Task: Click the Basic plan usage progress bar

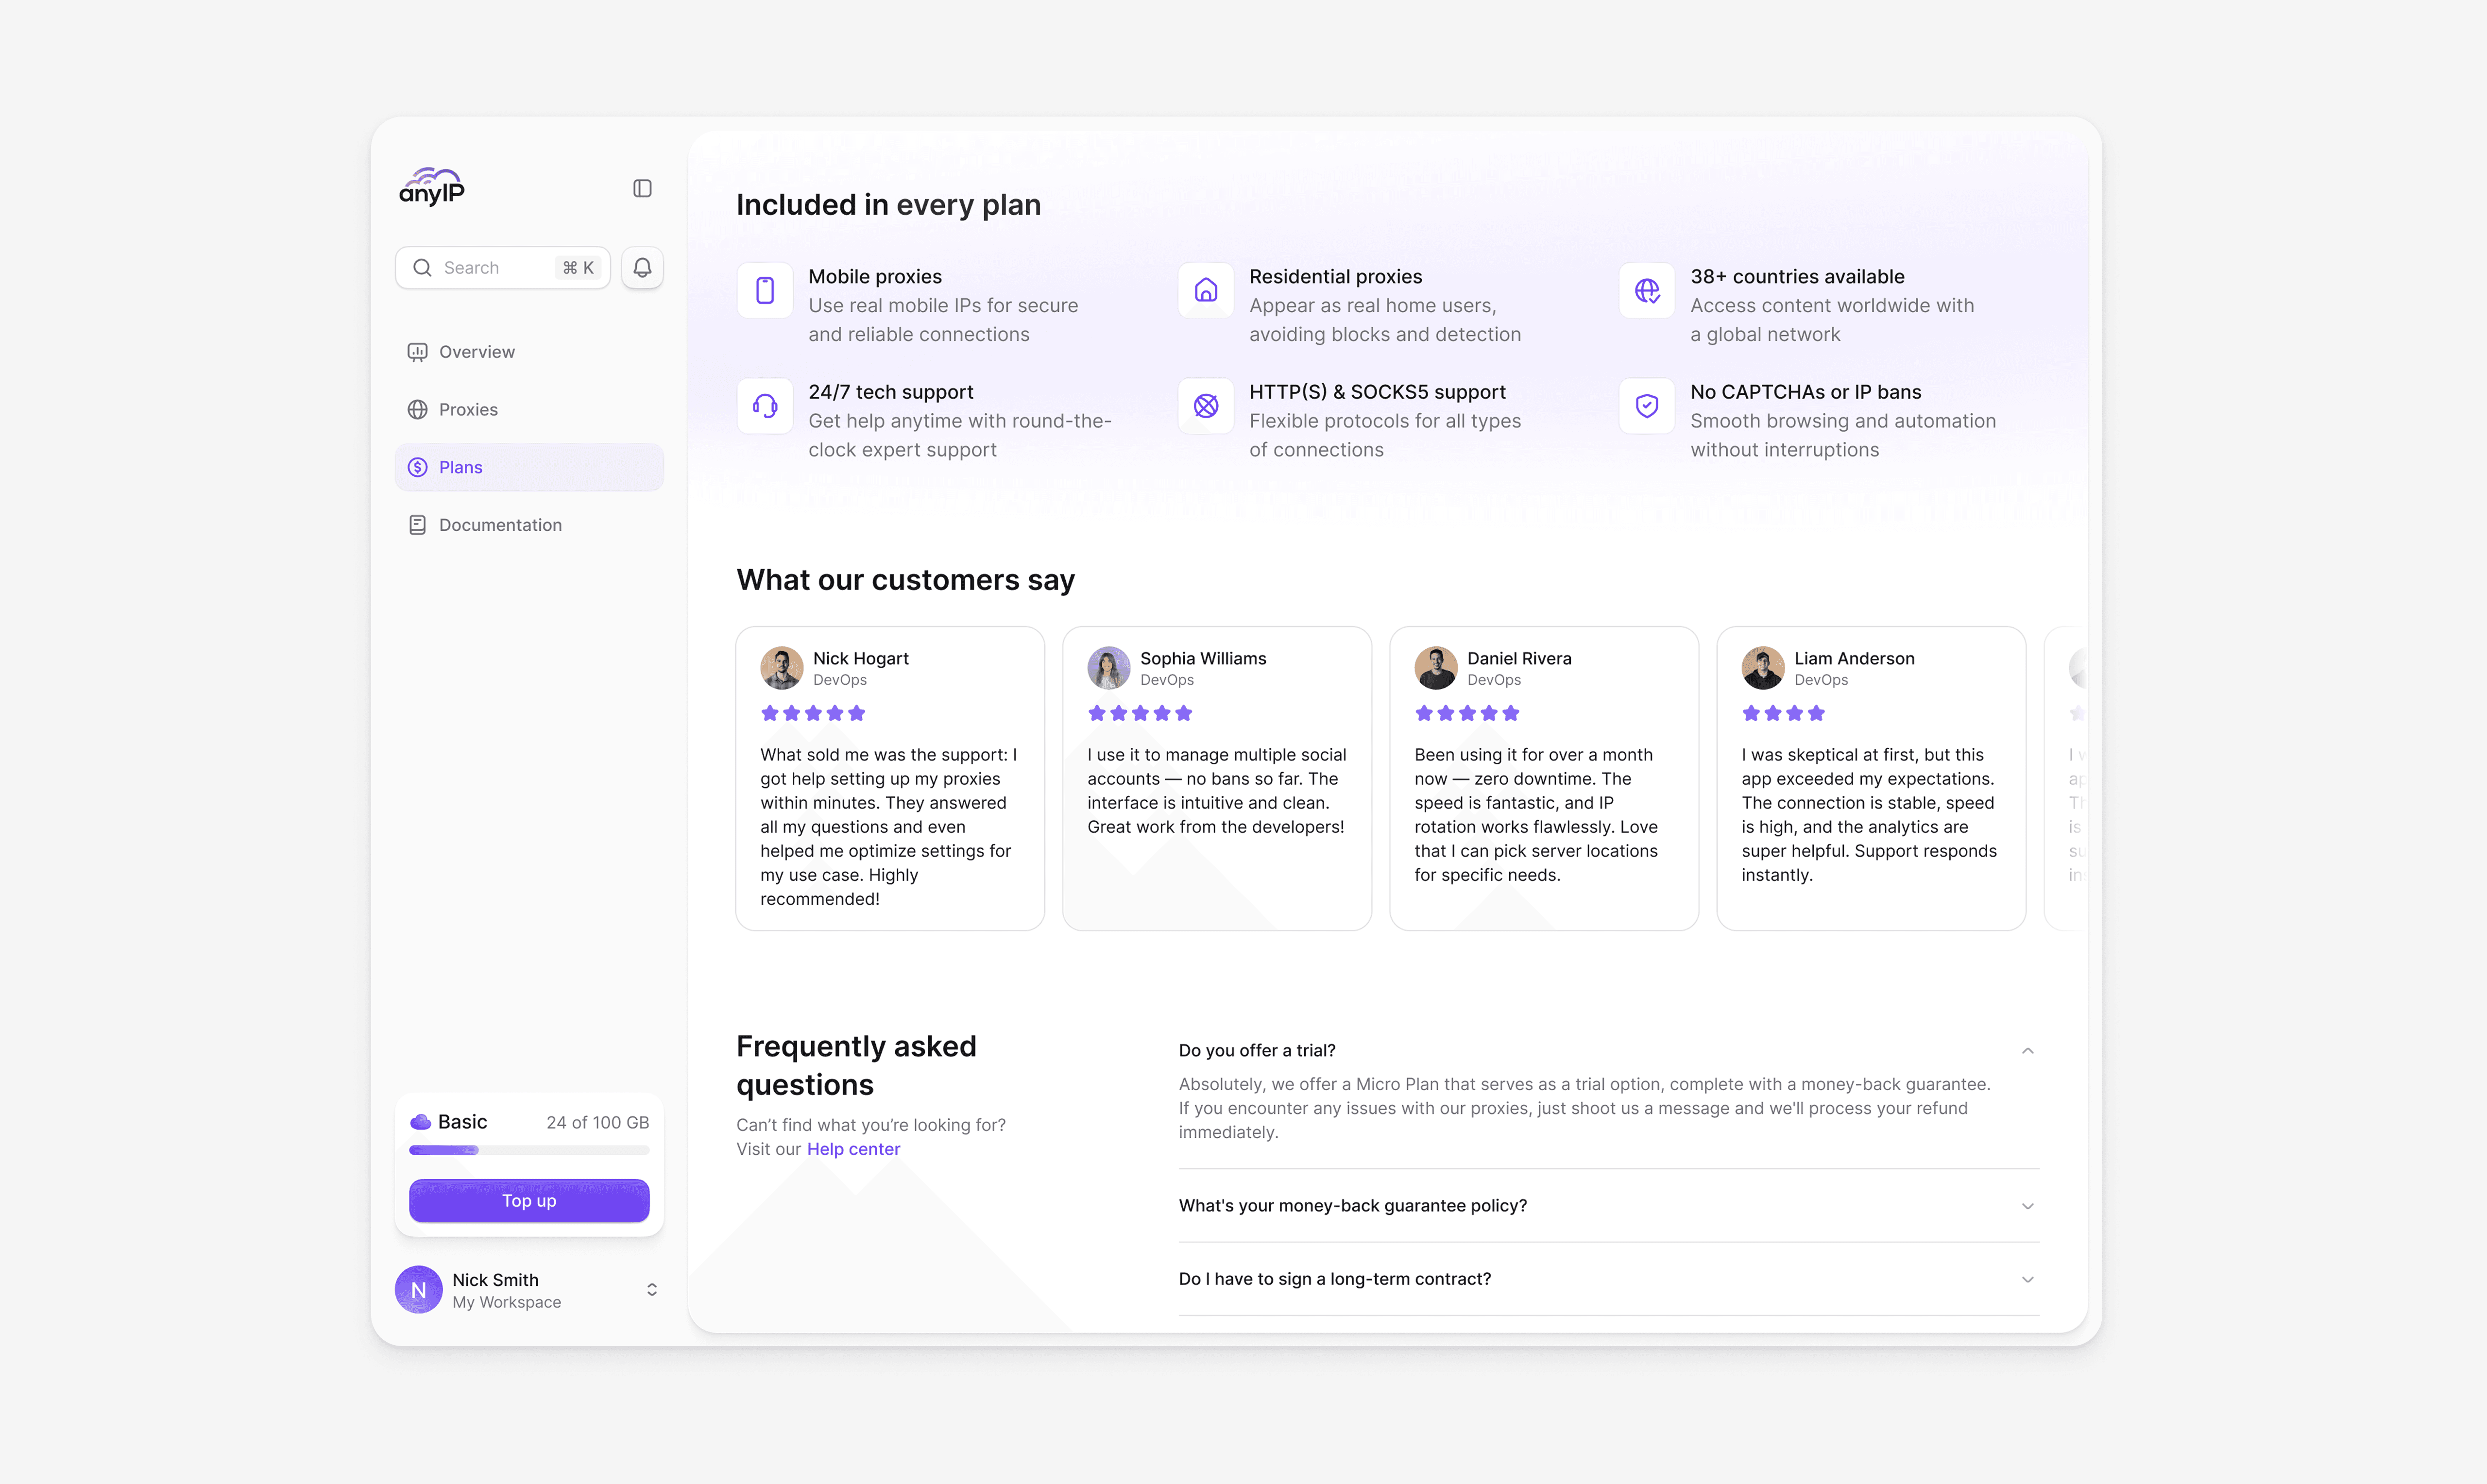Action: pyautogui.click(x=529, y=1150)
